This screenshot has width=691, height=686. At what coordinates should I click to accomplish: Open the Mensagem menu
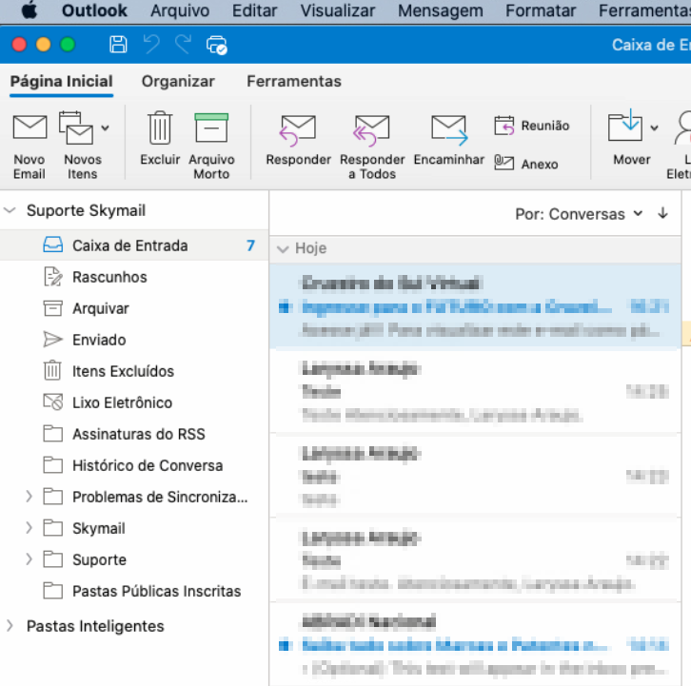click(441, 10)
